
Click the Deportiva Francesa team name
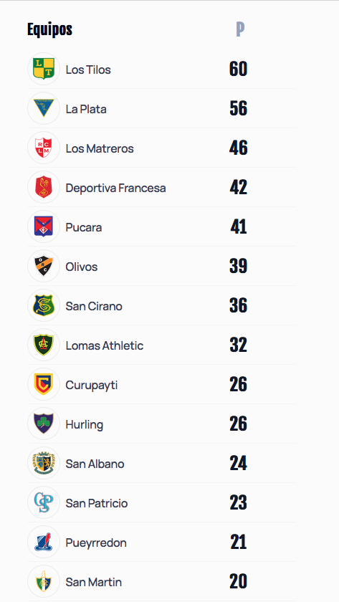115,188
